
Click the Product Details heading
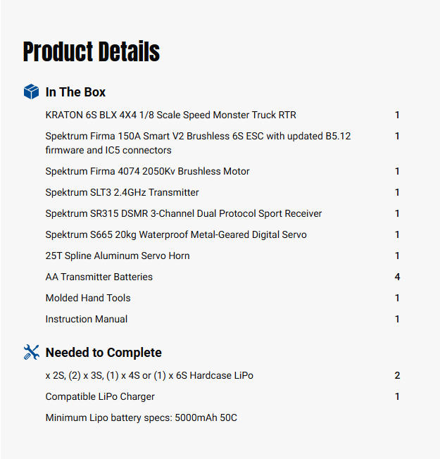coord(92,52)
